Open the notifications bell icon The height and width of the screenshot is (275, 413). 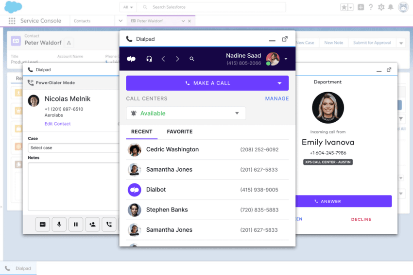point(391,7)
